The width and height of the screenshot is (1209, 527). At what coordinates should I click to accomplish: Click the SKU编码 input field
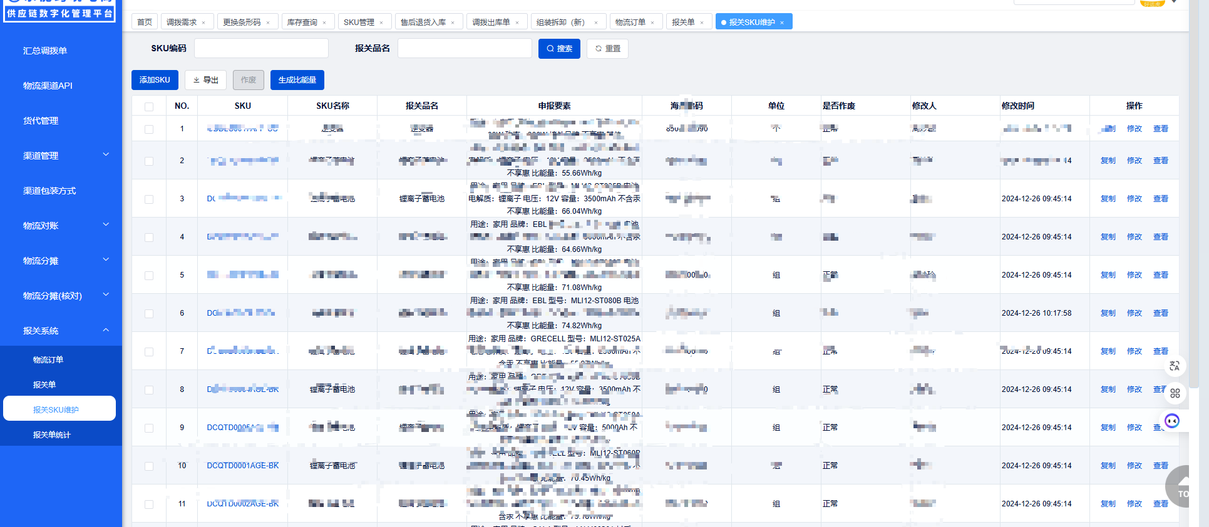[x=261, y=49]
